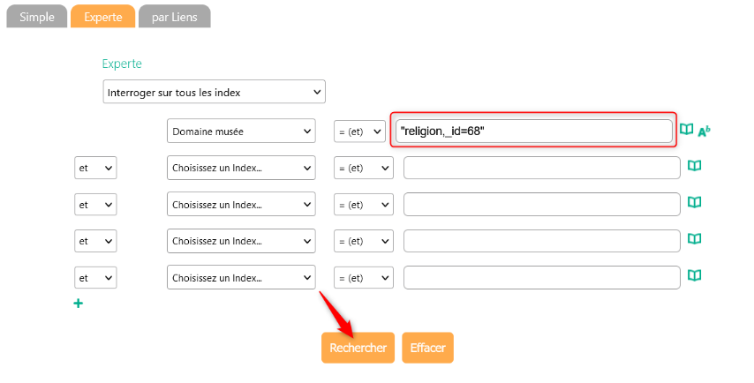This screenshot has height=383, width=754.
Task: Select the Experte tab
Action: pos(102,17)
